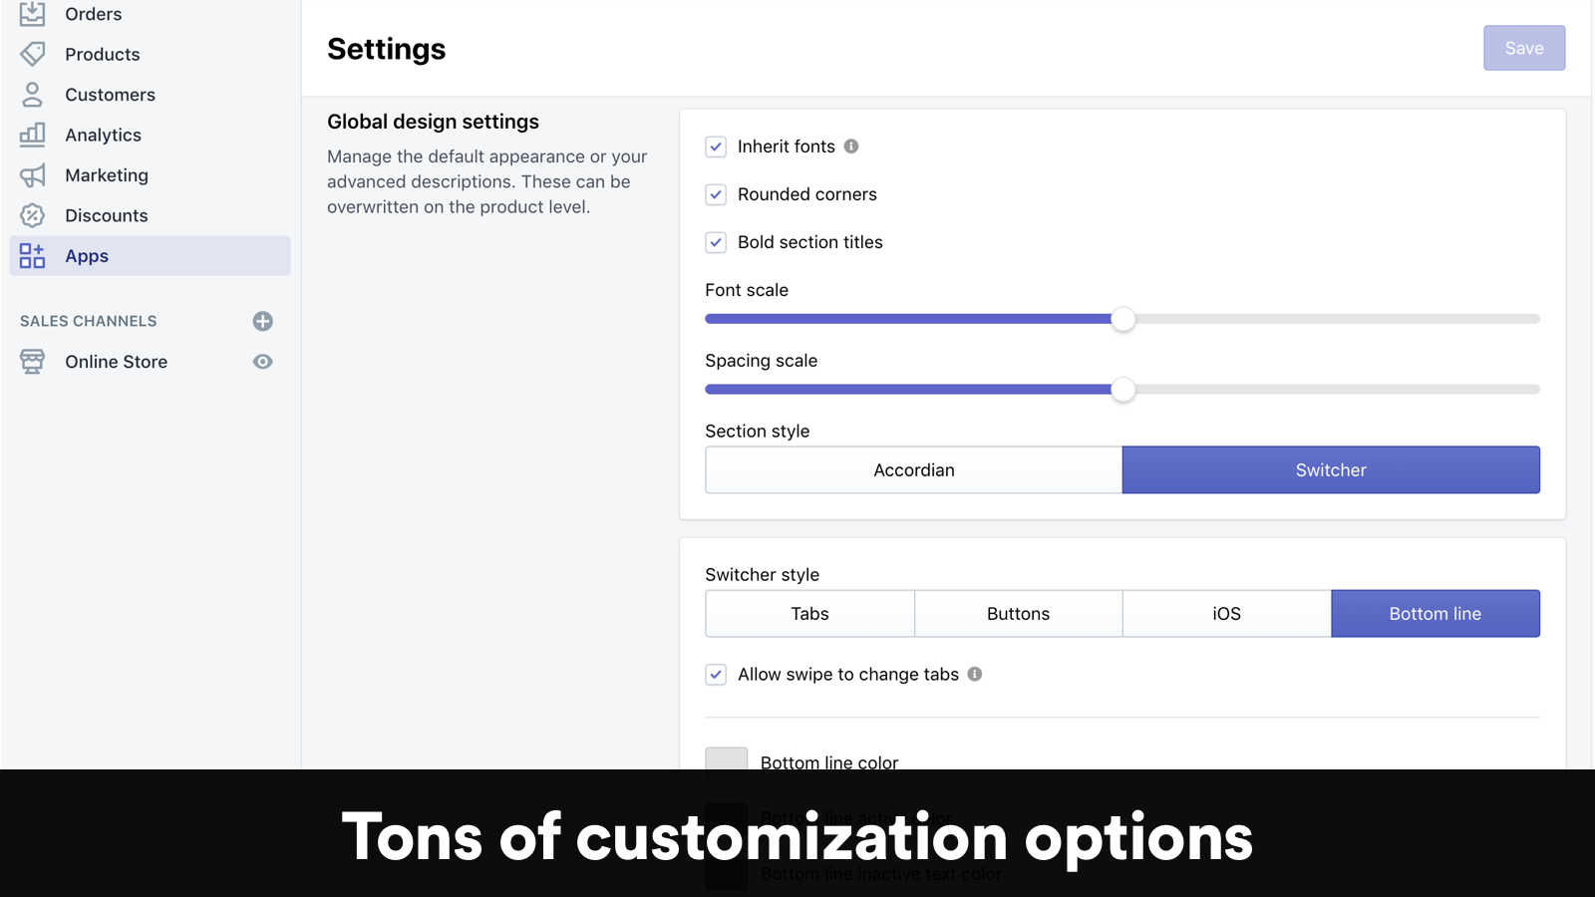The image size is (1595, 897).
Task: Open the Apps section
Action: (x=86, y=256)
